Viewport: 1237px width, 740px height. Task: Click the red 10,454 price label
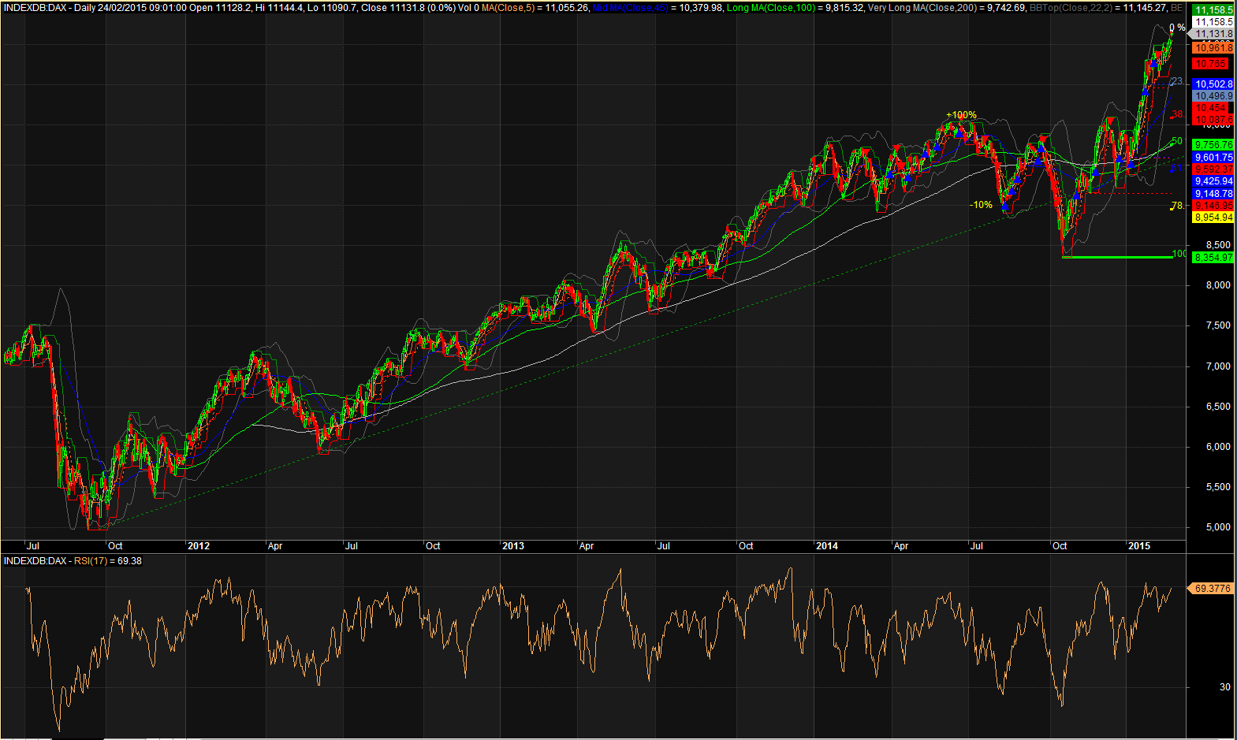coord(1210,108)
